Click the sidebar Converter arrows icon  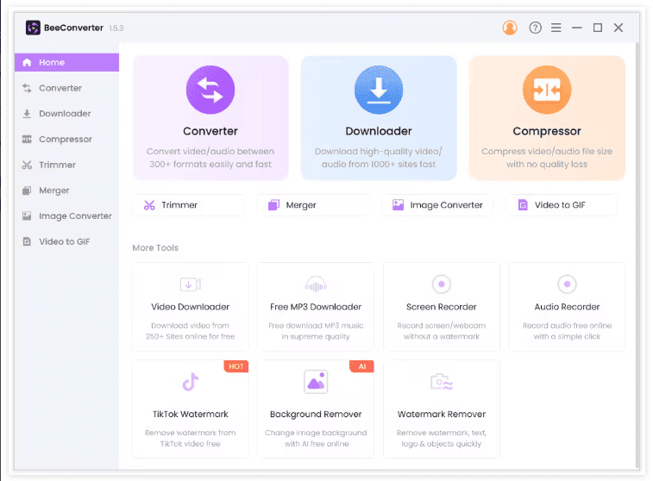pyautogui.click(x=27, y=88)
